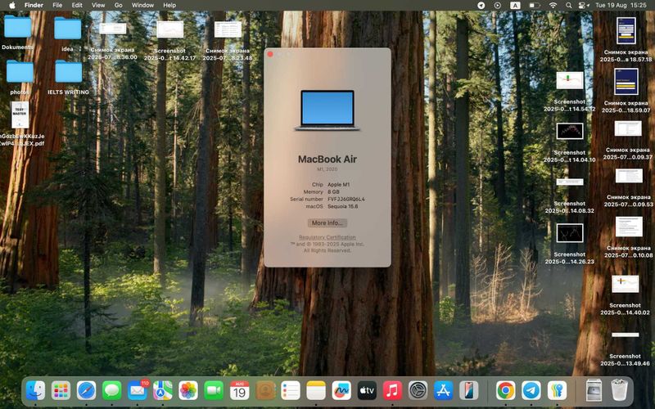Select the photos folder on the desktop

20,77
